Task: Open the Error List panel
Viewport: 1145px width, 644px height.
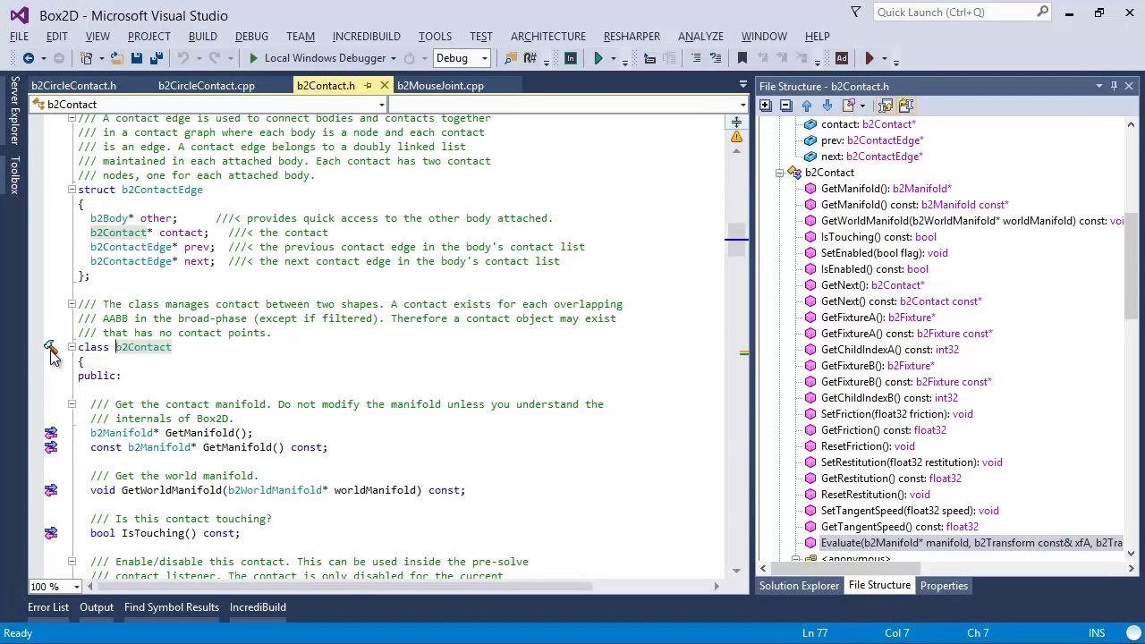Action: click(x=48, y=607)
